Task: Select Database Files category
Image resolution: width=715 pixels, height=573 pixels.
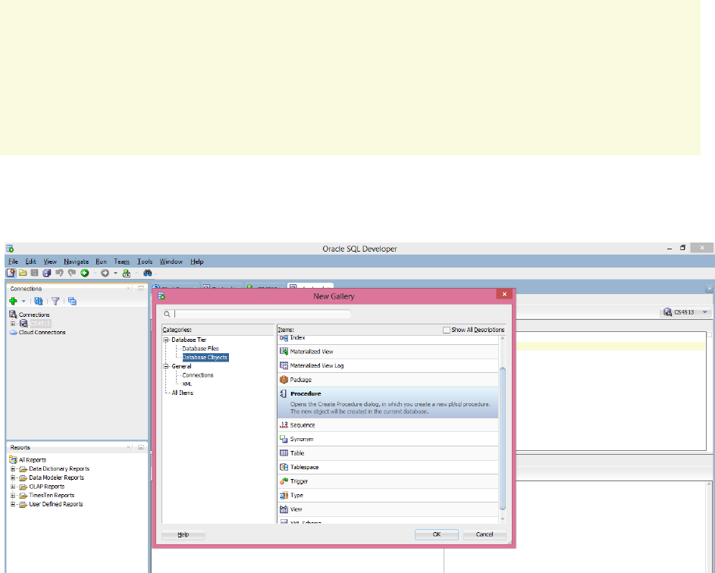Action: pos(200,349)
